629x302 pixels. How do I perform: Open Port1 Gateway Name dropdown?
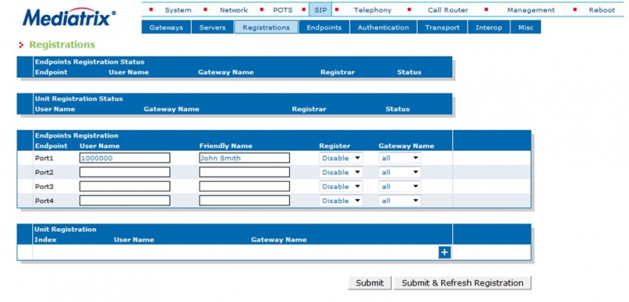(x=399, y=158)
